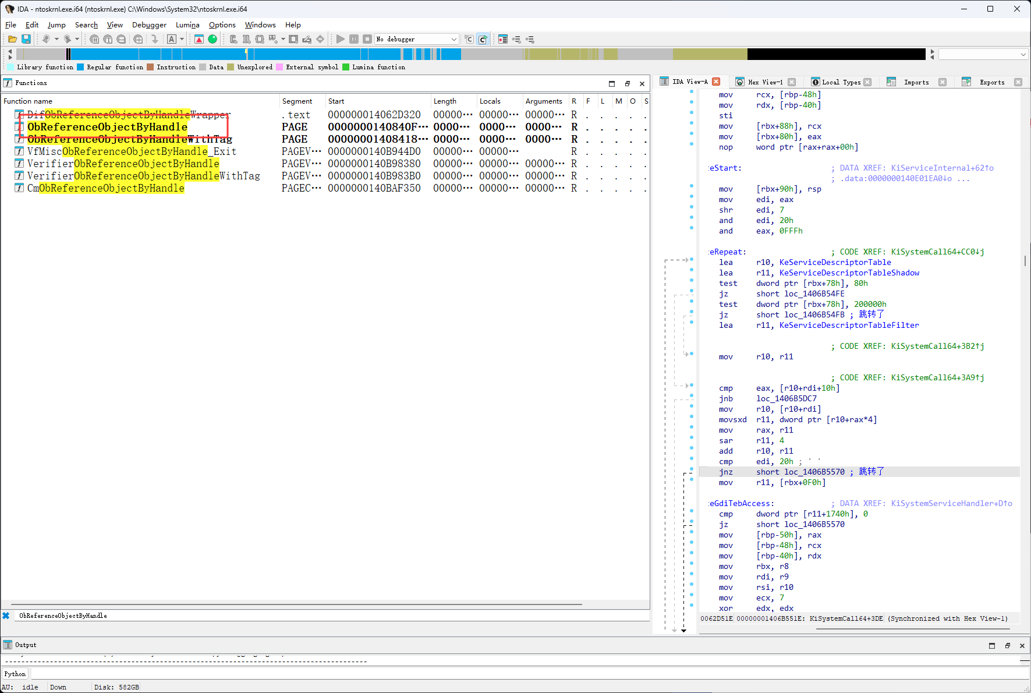Click the first grid-circle icon after the jump arrows
1031x693 pixels.
94,39
